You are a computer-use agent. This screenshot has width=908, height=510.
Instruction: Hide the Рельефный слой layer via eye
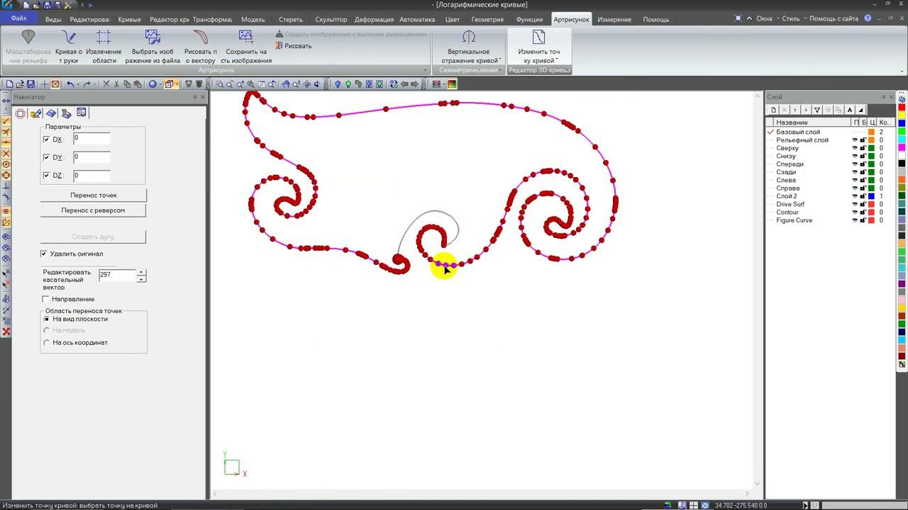pos(855,140)
